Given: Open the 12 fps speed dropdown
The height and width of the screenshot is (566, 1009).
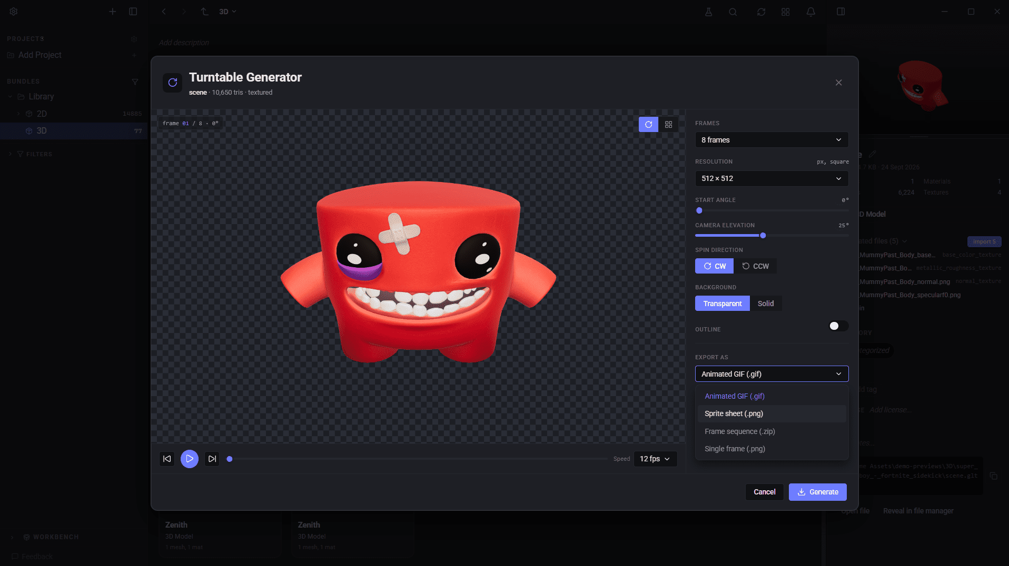Looking at the screenshot, I should point(655,459).
